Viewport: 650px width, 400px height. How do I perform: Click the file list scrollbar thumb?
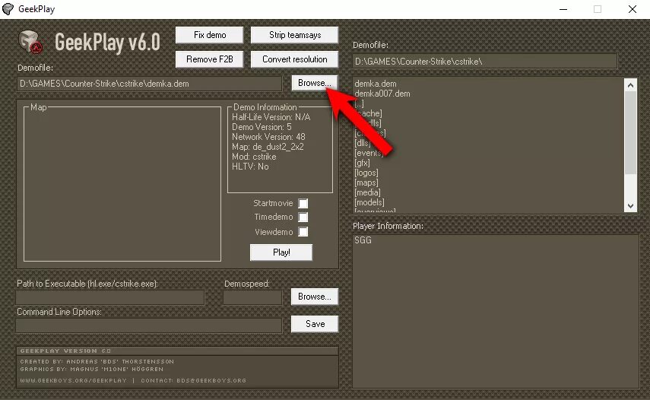630,132
